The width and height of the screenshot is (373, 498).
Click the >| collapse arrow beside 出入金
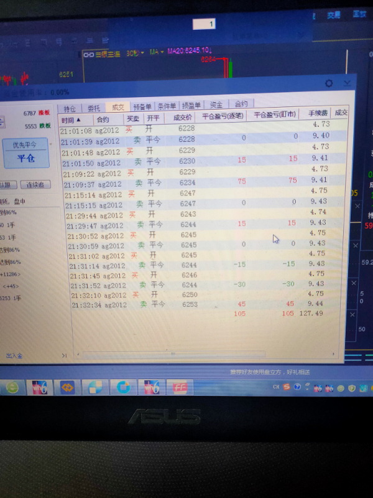[64, 355]
